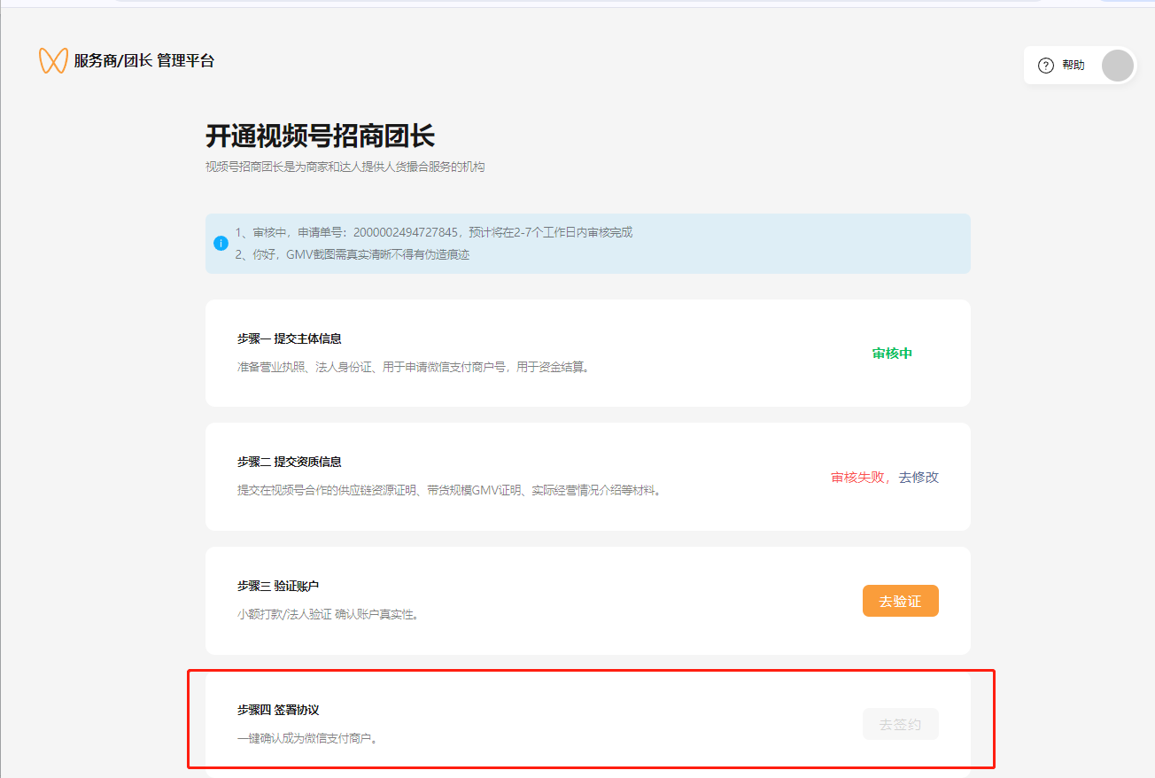Click step two description about 供应链资源证明

point(450,490)
